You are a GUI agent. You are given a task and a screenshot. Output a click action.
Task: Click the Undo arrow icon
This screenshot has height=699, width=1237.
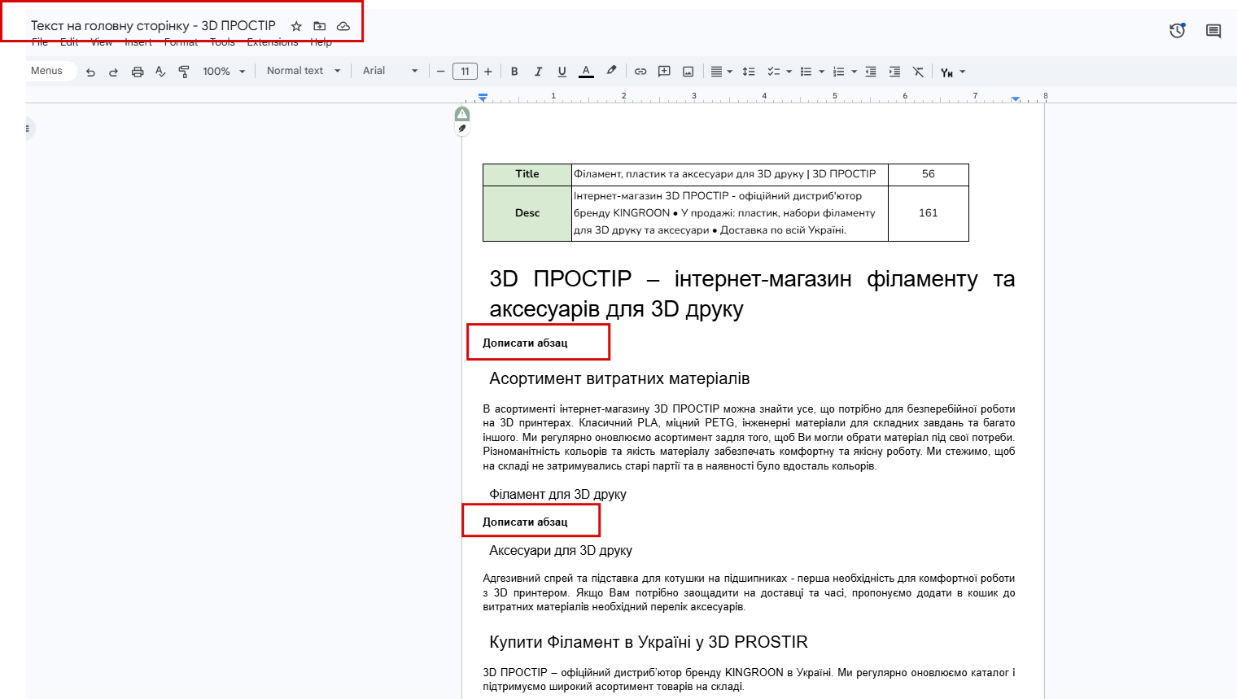90,72
